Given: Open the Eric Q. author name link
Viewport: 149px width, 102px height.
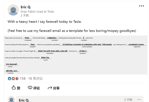Looking at the screenshot, I should (x=26, y=7).
